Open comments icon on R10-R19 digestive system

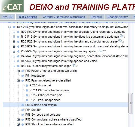click(121, 36)
